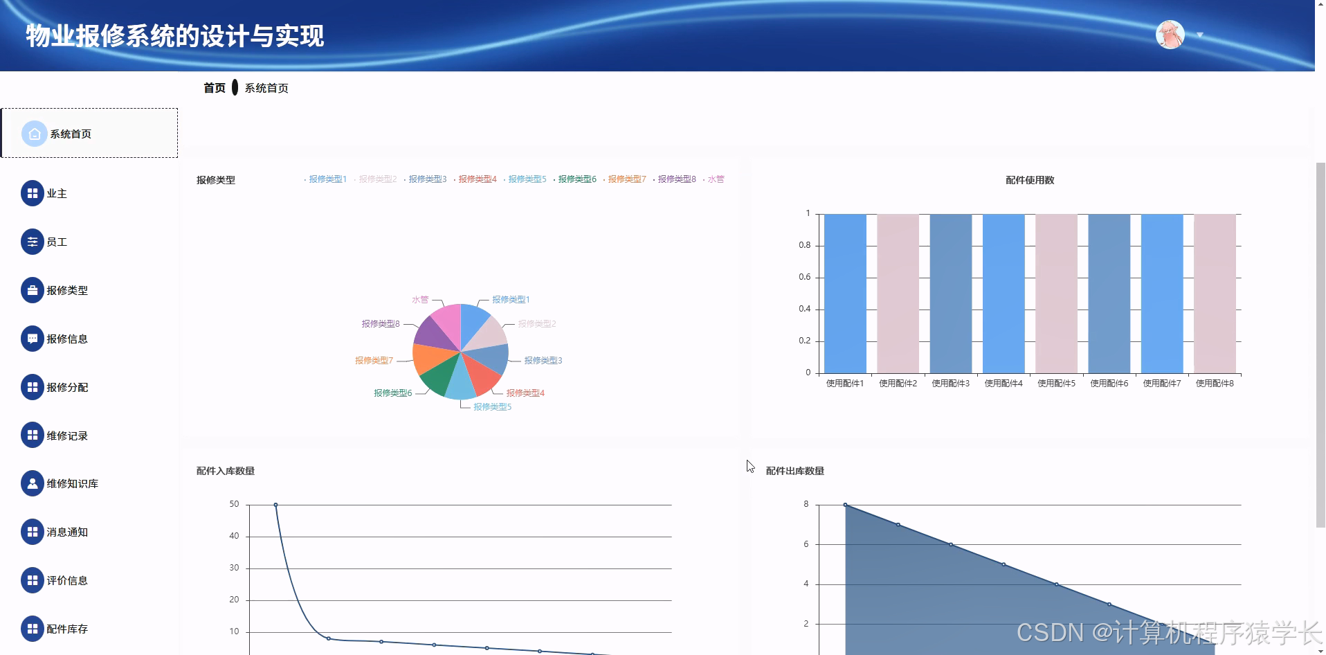Click the 配件库存 grid icon
The image size is (1326, 655).
pos(33,629)
